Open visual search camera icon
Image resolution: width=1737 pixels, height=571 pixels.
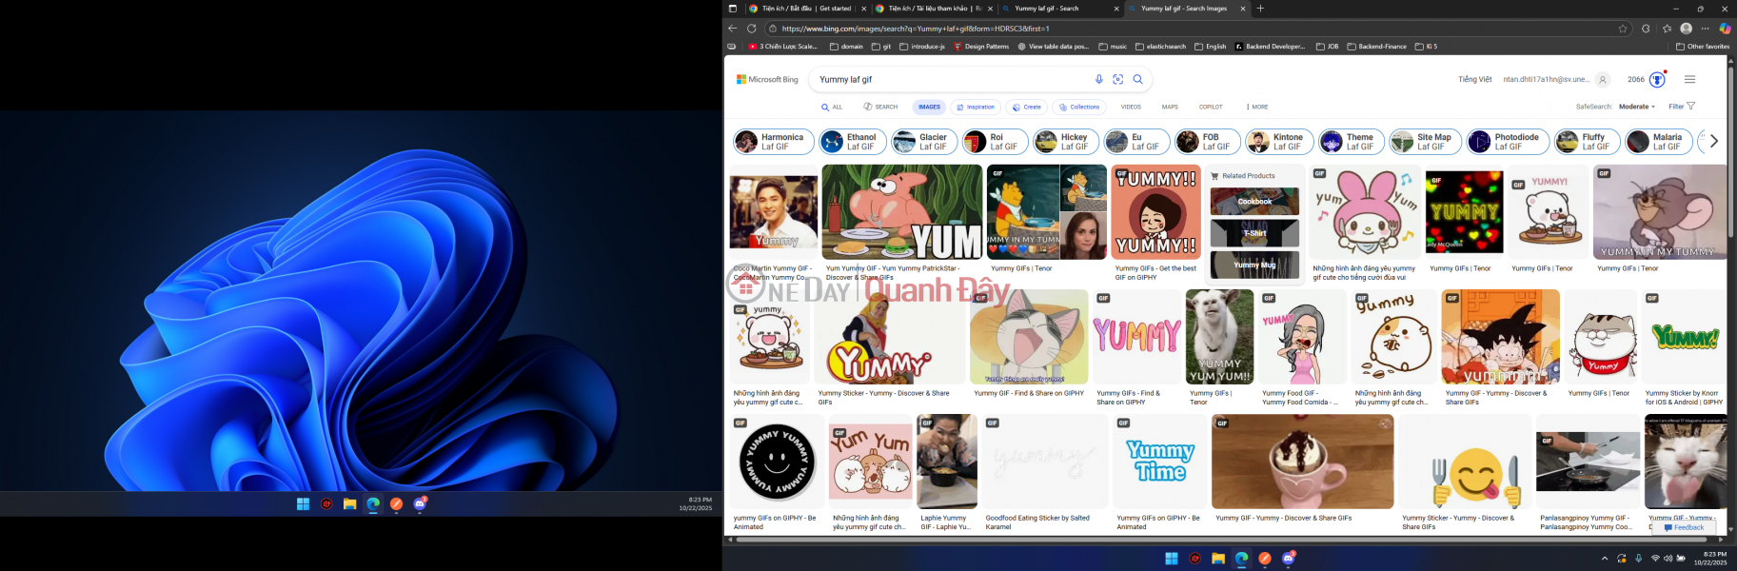tap(1118, 80)
